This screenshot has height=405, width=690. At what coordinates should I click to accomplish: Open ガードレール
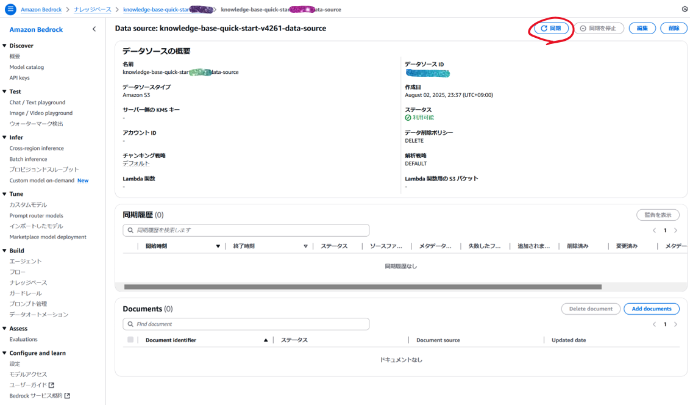point(26,293)
